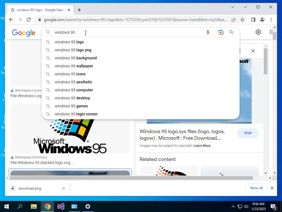This screenshot has height=212, width=282.
Task: Open 'Windows 95 logo.sys files' title link
Action: click(182, 135)
